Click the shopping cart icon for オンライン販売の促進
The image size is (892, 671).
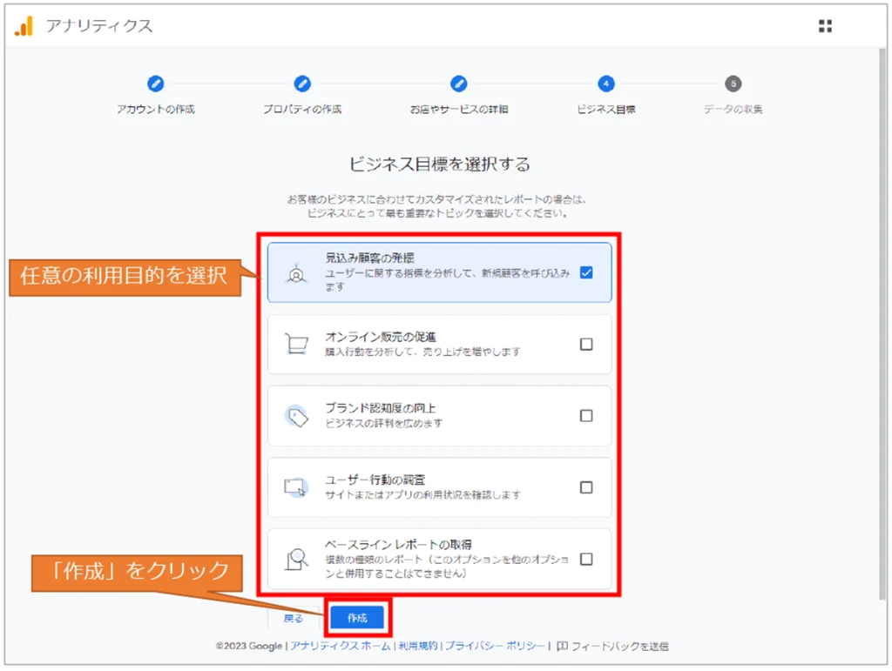(297, 345)
